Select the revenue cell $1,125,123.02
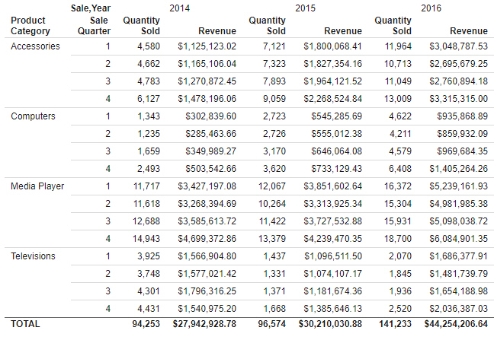This screenshot has height=343, width=494. pyautogui.click(x=207, y=46)
